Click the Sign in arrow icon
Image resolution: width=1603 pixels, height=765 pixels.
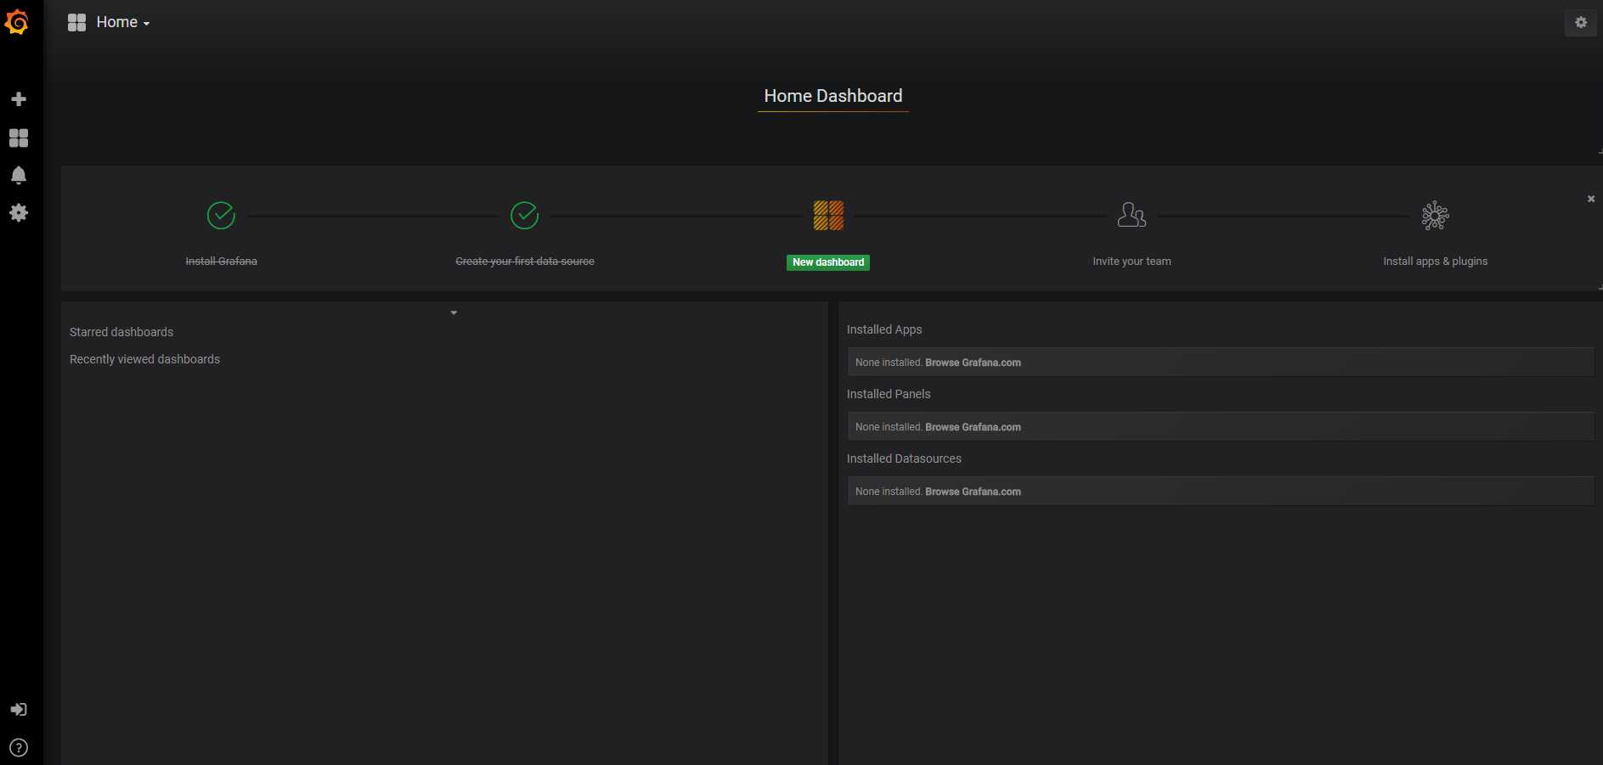pos(19,710)
